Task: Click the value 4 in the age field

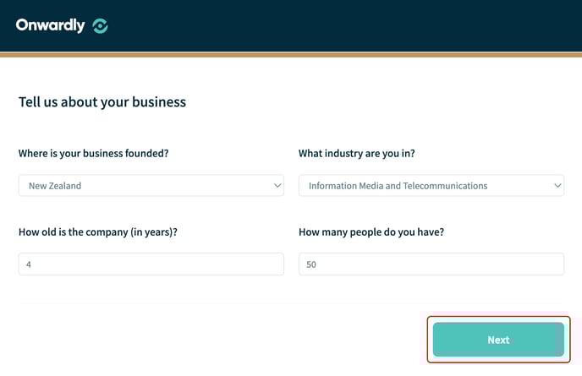Action: coord(29,264)
